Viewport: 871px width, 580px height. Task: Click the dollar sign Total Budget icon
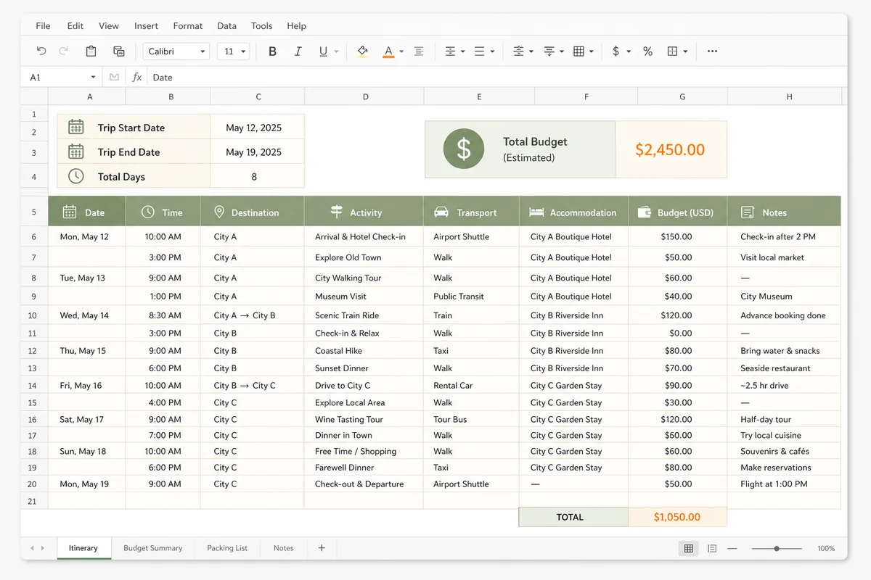(463, 149)
